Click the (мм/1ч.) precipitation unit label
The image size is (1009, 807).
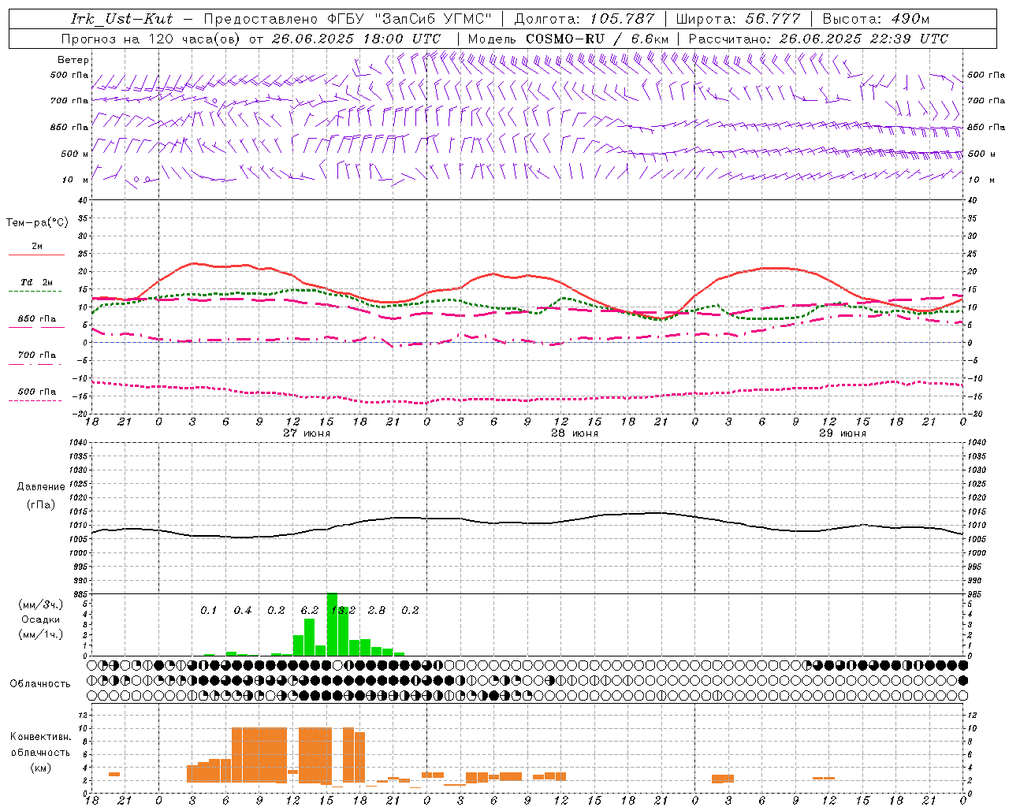coord(41,634)
